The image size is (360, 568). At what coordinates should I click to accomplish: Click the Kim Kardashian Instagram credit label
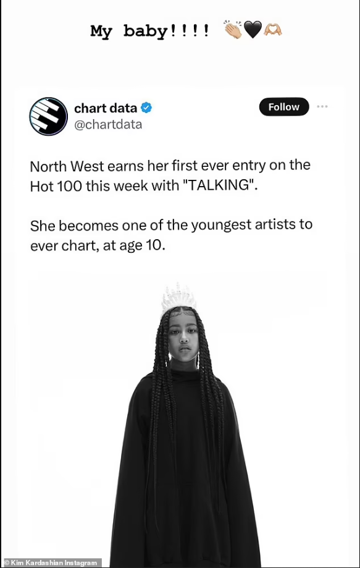click(x=51, y=563)
